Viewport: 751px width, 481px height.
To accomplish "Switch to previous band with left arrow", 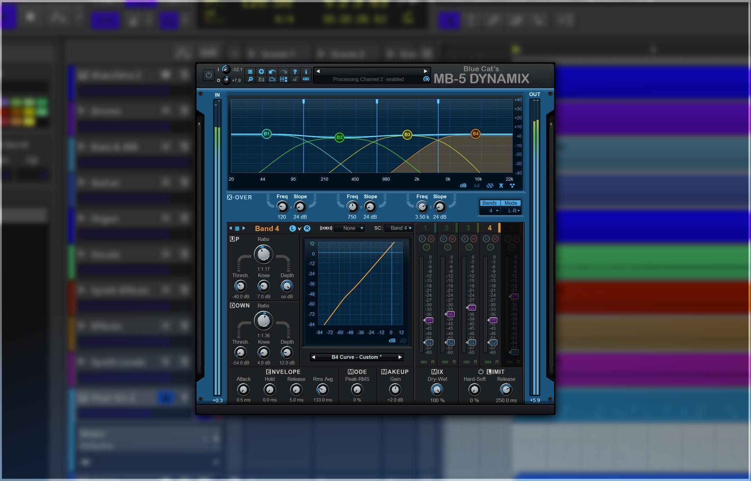I will pyautogui.click(x=230, y=228).
